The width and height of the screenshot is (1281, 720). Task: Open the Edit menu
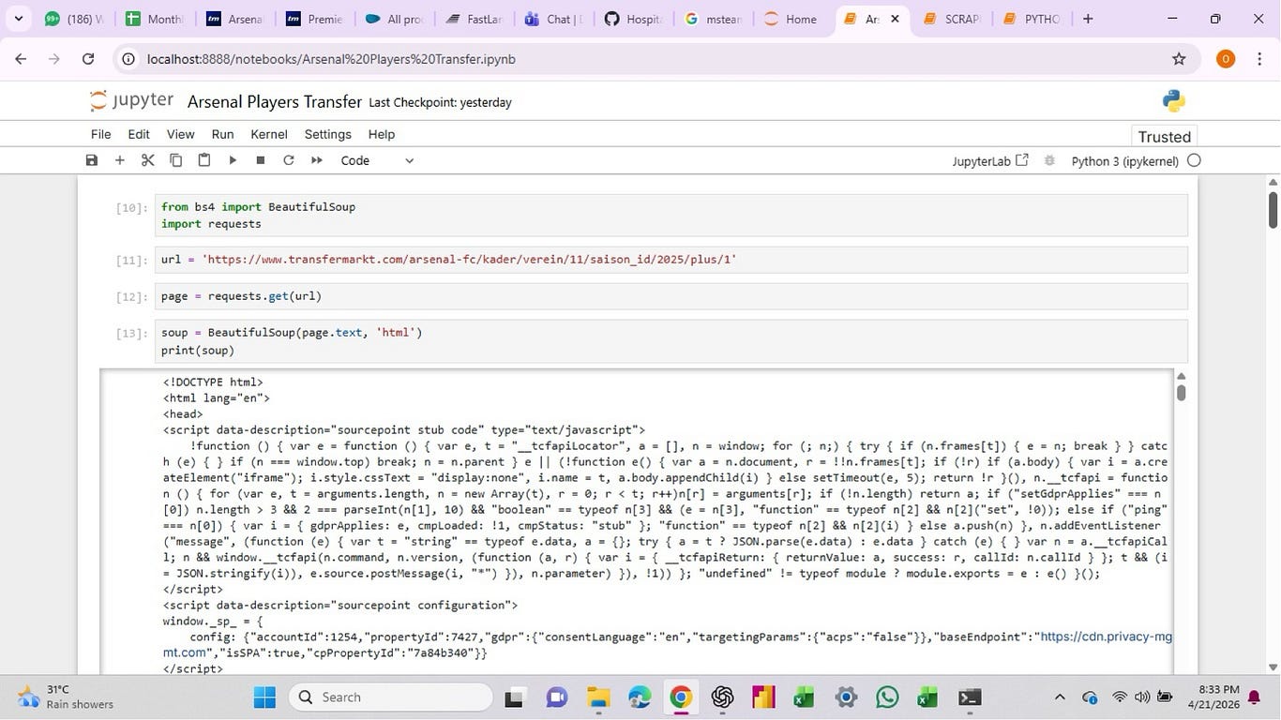(139, 134)
